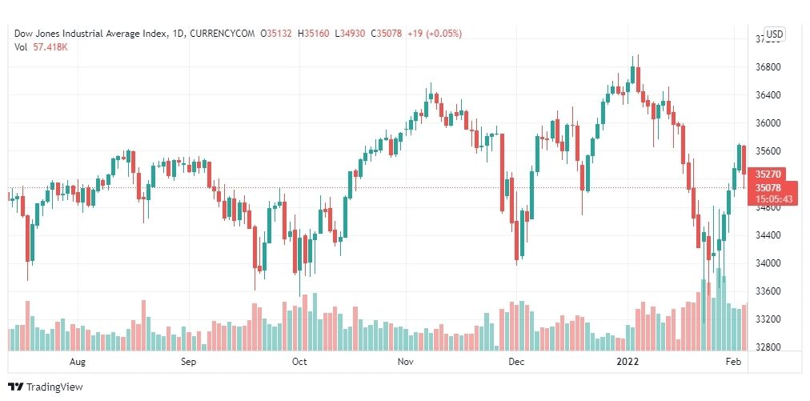Screen dimensions: 810x401
Task: Open the USD currency selector
Action: tap(774, 34)
